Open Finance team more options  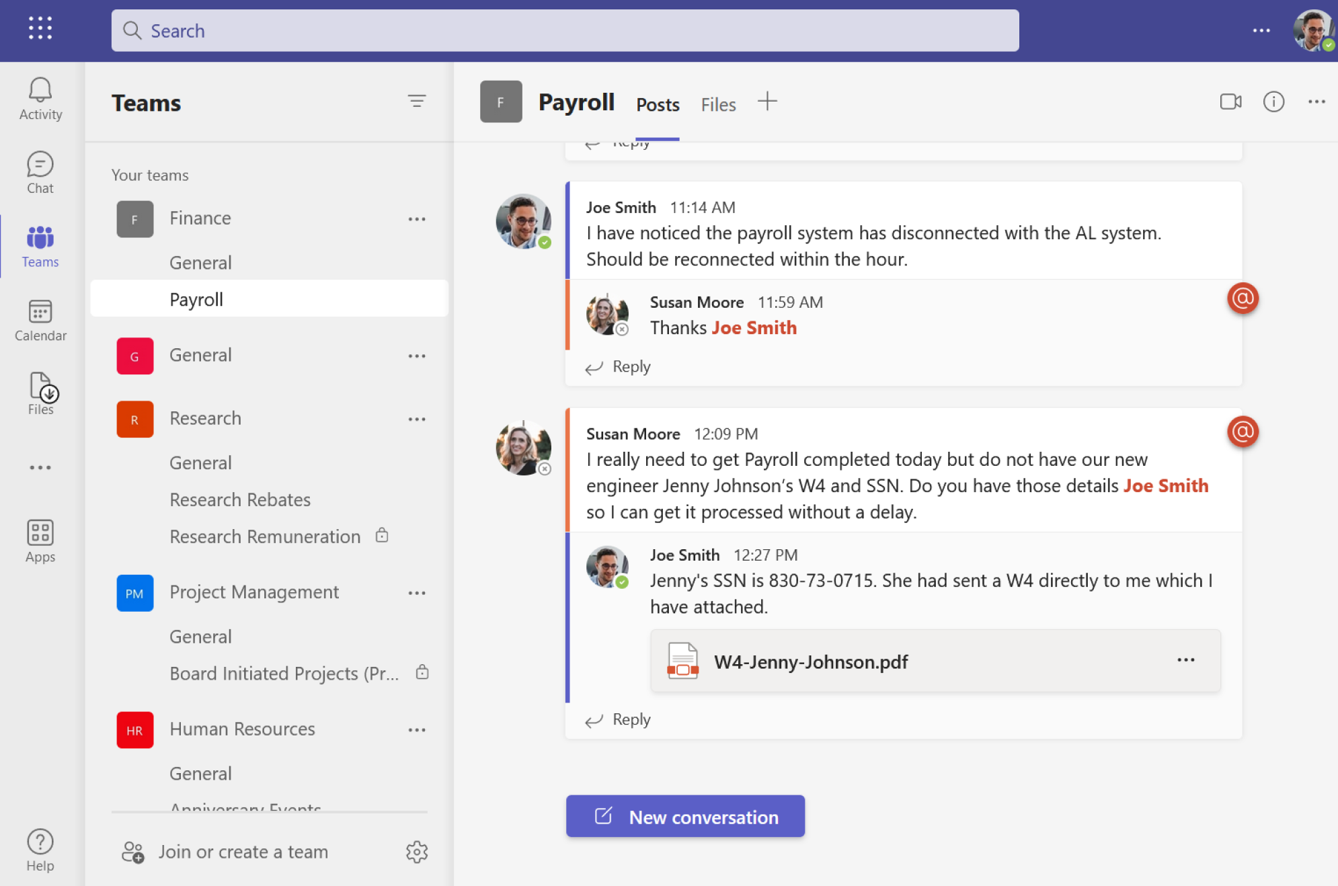tap(417, 219)
